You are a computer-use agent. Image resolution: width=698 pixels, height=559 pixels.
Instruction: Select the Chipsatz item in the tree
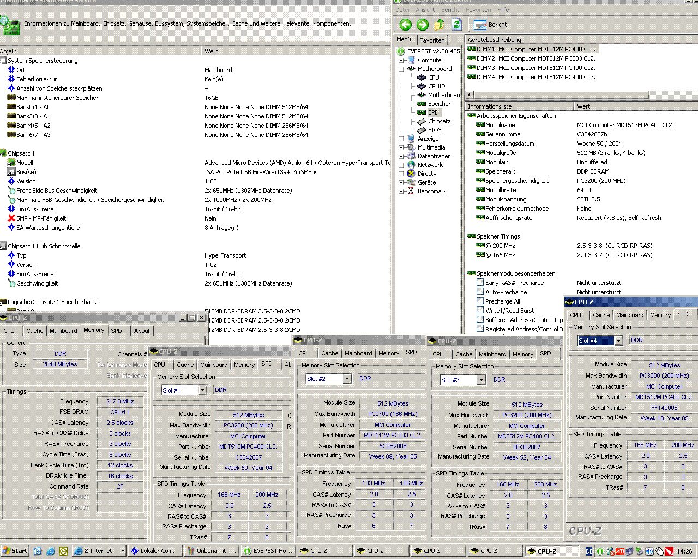coord(439,121)
